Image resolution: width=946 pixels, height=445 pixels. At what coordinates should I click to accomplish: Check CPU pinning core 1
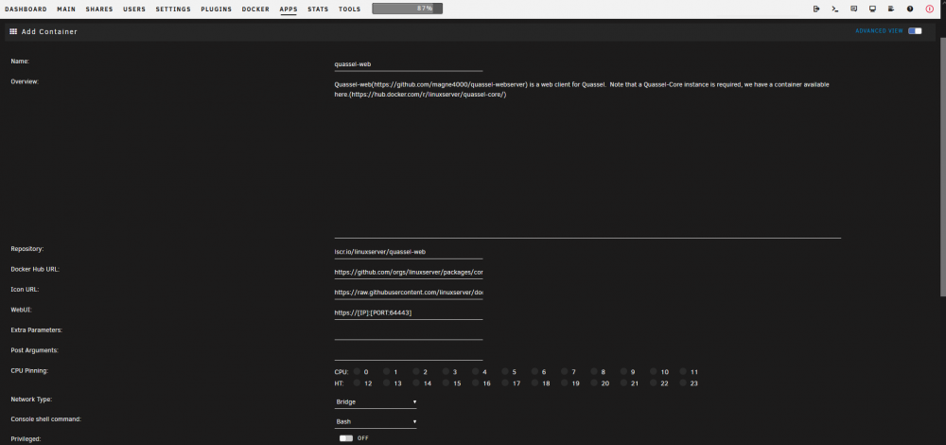386,372
